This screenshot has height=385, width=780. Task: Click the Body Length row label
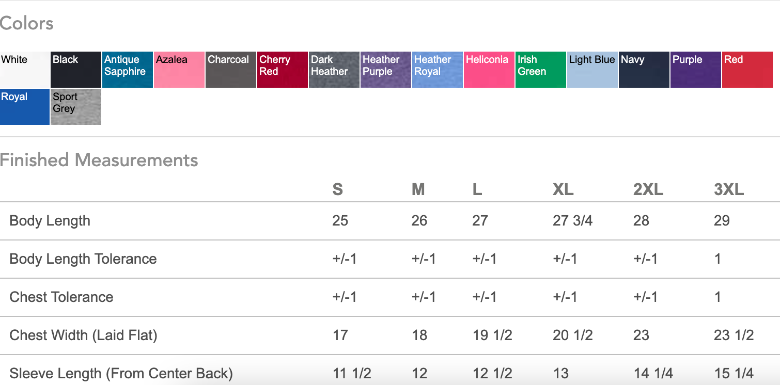[x=50, y=221]
